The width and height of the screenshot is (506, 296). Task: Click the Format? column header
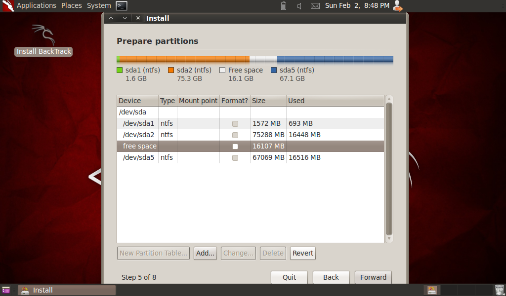(x=235, y=101)
